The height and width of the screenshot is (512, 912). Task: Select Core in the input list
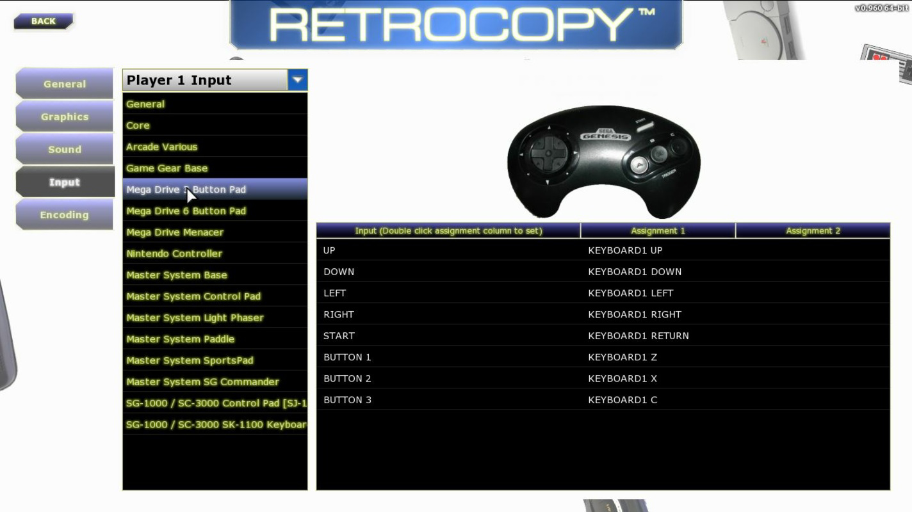click(215, 125)
